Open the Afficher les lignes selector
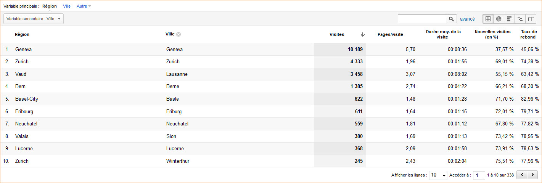The height and width of the screenshot is (183, 542). 438,175
